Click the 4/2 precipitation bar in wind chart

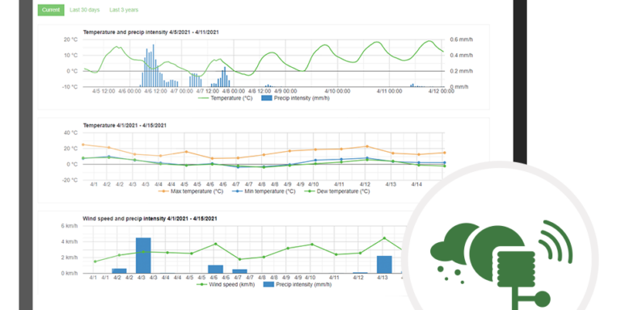coord(119,271)
